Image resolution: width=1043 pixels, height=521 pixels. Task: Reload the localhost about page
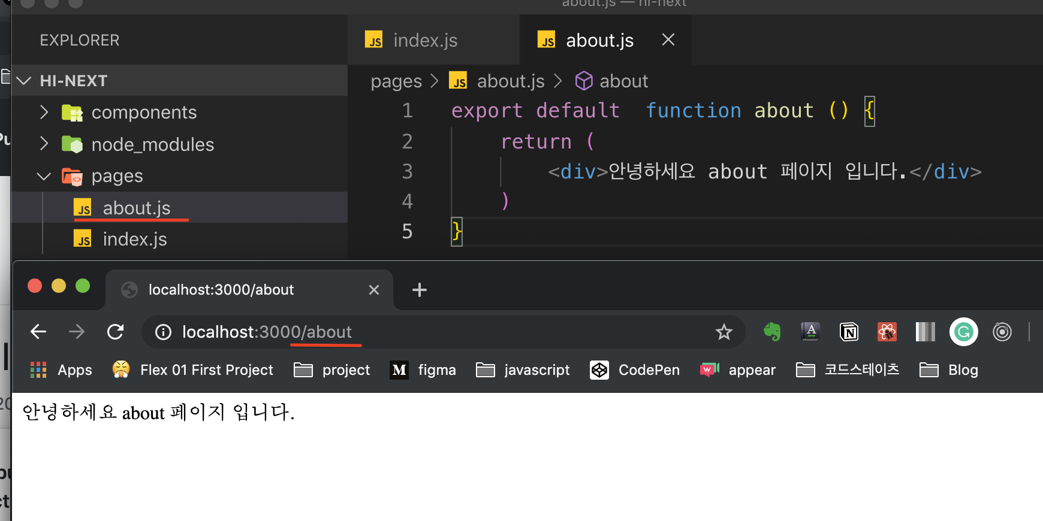(115, 331)
